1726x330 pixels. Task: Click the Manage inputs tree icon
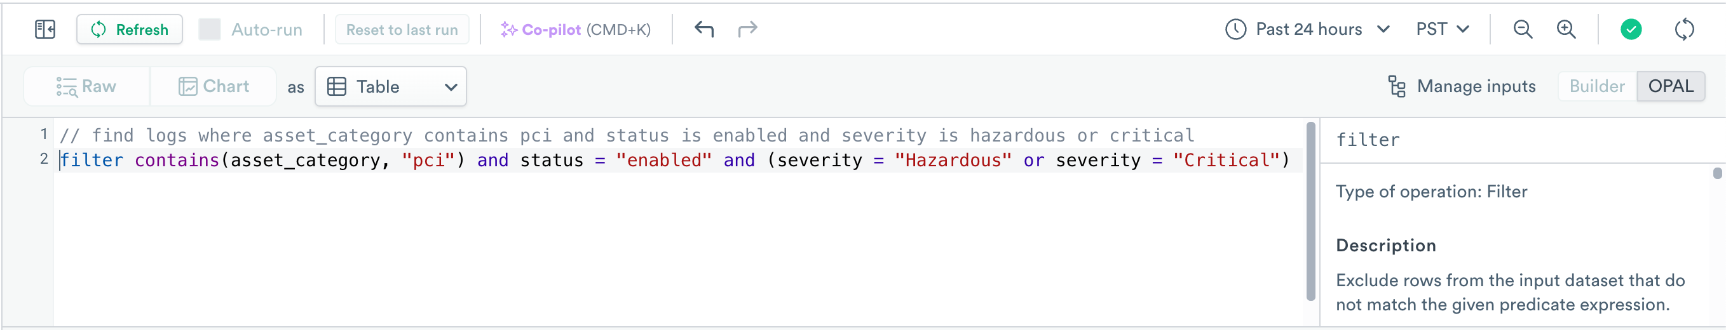pyautogui.click(x=1397, y=86)
